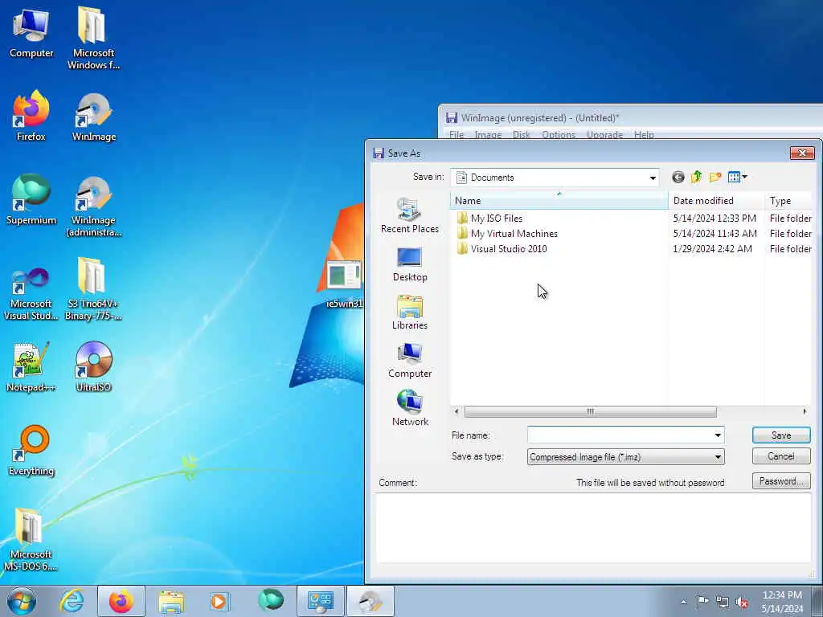Click the scroll left arrow of file list
This screenshot has height=617, width=823.
(x=457, y=412)
